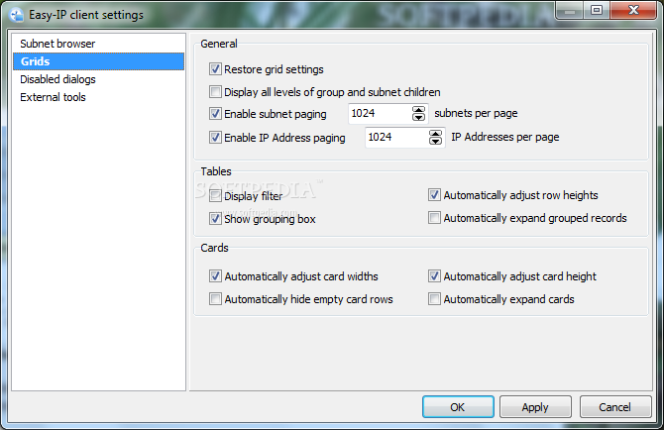The height and width of the screenshot is (430, 664).
Task: Decrease IP Addresses per page with down arrow
Action: point(435,141)
